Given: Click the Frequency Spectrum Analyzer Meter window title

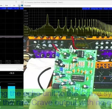Looking at the screenshot, I should 44,2.
